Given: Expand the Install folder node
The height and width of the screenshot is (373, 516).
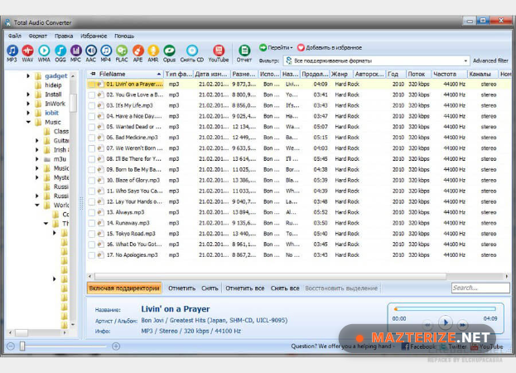Looking at the screenshot, I should pos(28,94).
